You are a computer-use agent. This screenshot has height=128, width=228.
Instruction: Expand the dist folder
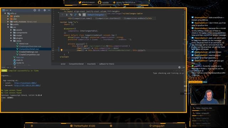(x=8, y=19)
